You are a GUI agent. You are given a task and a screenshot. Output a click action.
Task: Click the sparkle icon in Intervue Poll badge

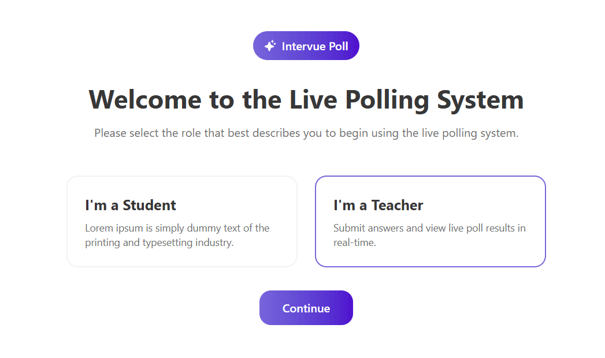tap(270, 46)
